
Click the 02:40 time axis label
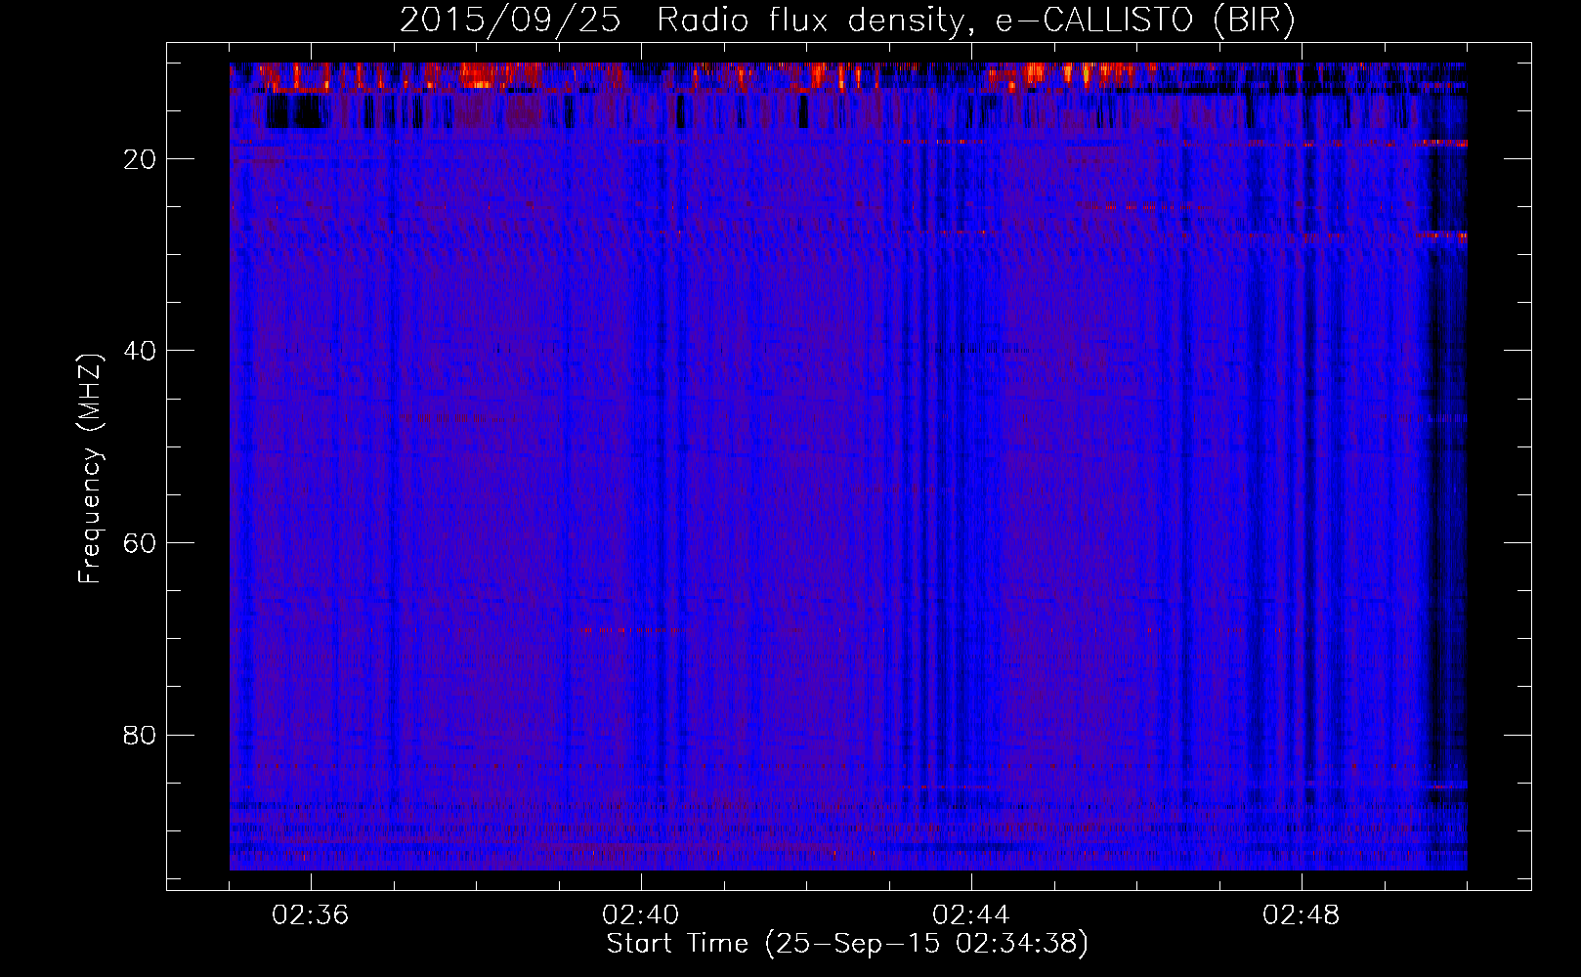click(641, 915)
